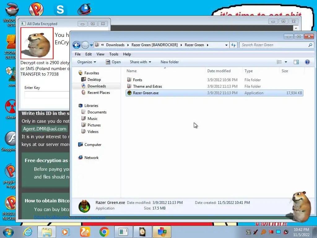Open Recent Places in the navigation pane

[96, 92]
